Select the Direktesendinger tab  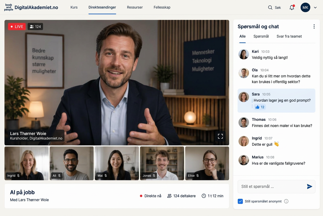[x=102, y=7]
